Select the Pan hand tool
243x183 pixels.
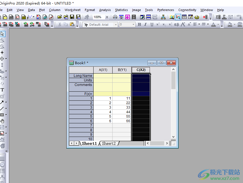2,121
